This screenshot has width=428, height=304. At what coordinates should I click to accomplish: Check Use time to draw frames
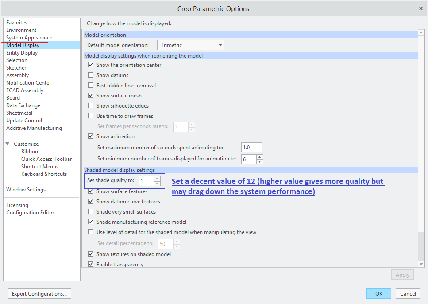(91, 116)
